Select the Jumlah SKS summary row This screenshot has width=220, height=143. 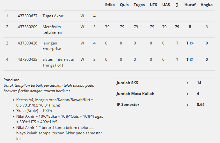(x=165, y=83)
